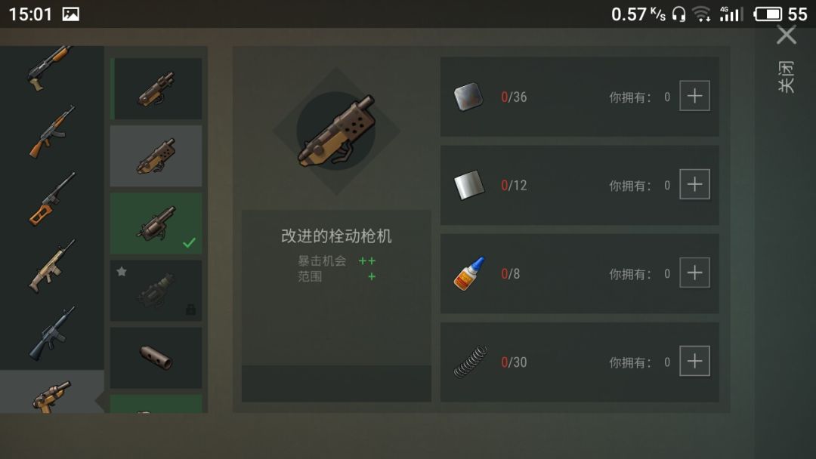Select the AK-47 rifle in weapon list
Image resolution: width=816 pixels, height=459 pixels.
point(51,131)
